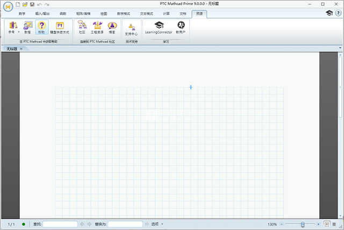Open the 支持中心 support center
This screenshot has height=230, width=344.
tap(131, 27)
